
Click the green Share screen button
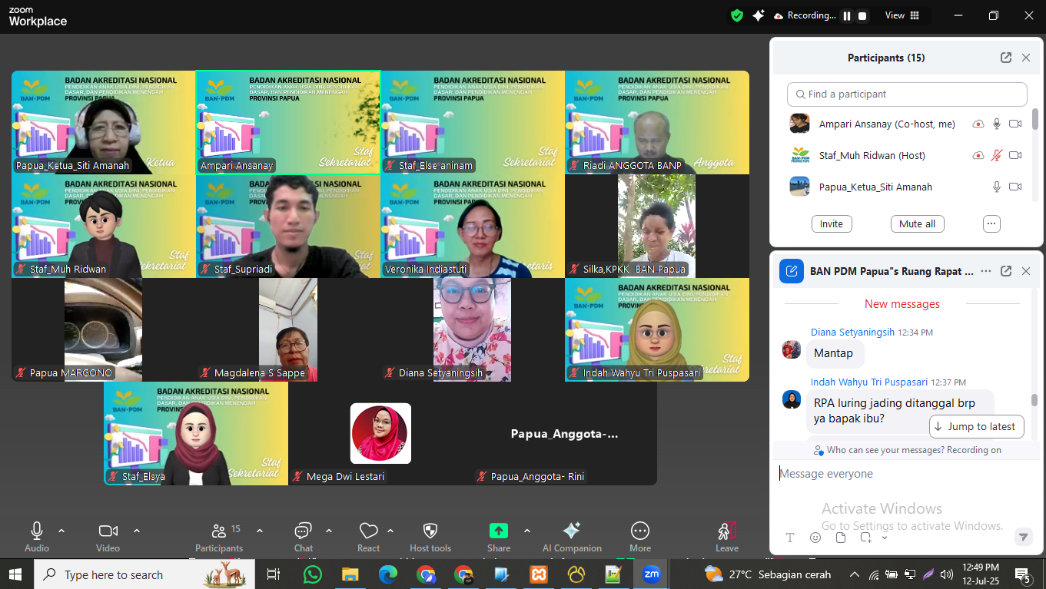(499, 531)
